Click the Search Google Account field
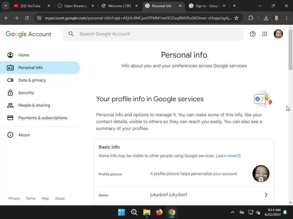 point(153,34)
